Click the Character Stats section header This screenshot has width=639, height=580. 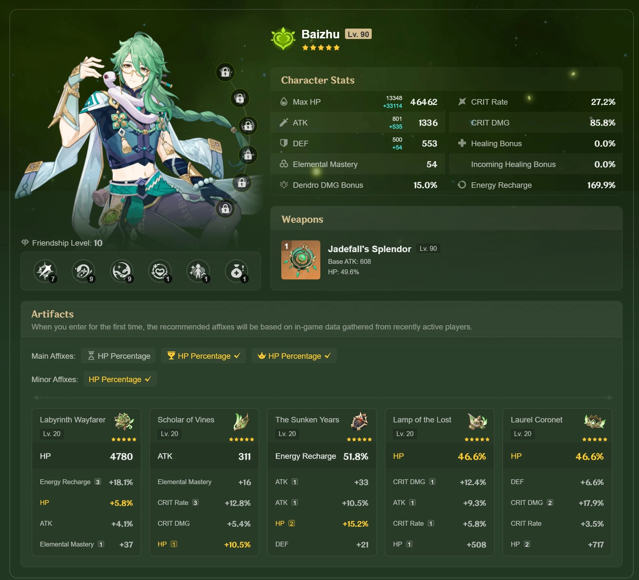pyautogui.click(x=317, y=80)
